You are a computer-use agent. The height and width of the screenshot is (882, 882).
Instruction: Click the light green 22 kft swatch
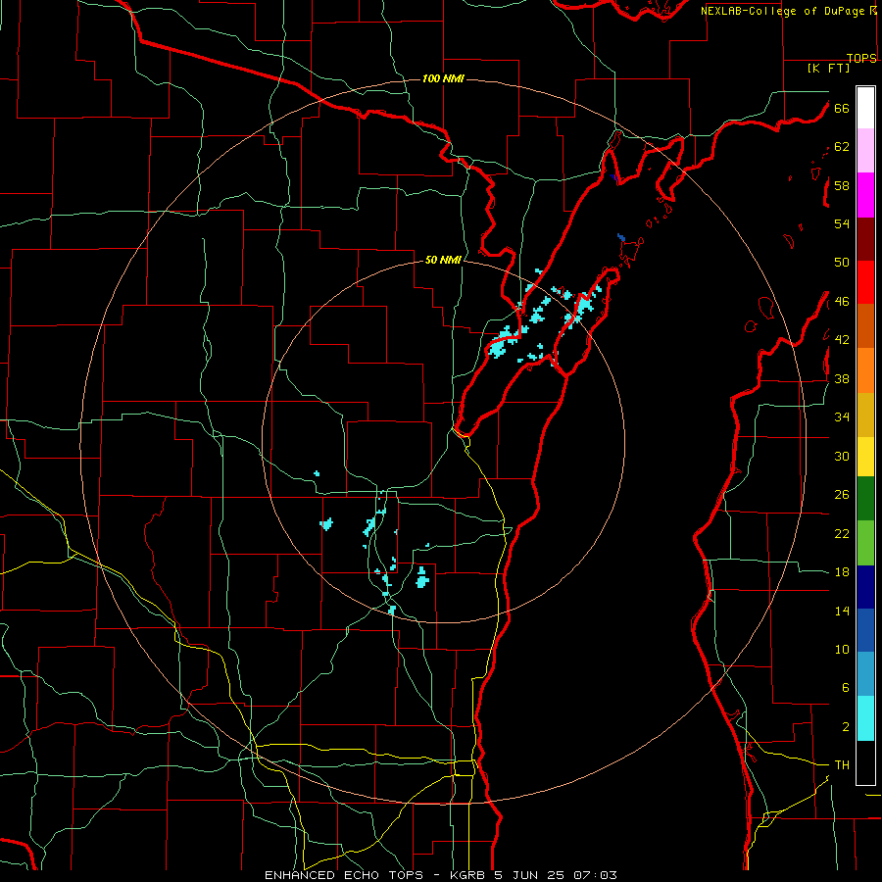pyautogui.click(x=865, y=543)
